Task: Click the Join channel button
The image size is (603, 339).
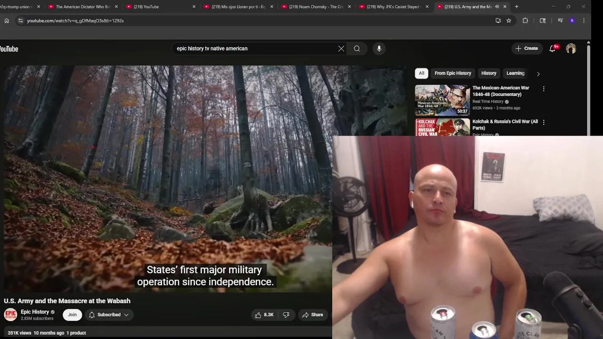Action: click(72, 315)
